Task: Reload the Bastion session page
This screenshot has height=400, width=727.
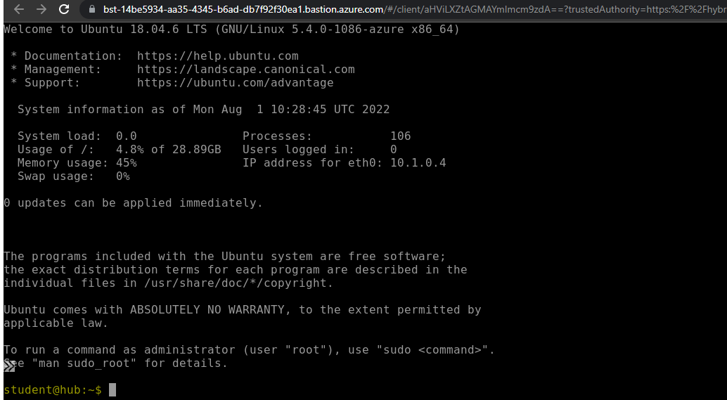Action: pyautogui.click(x=64, y=10)
